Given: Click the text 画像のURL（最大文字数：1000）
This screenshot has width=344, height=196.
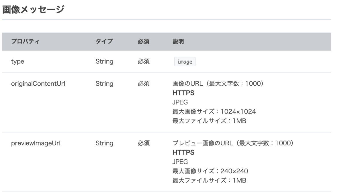Looking at the screenshot, I should (218, 84).
